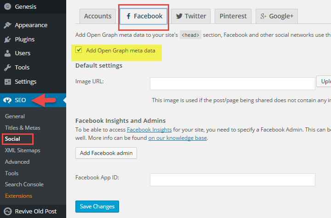Image resolution: width=331 pixels, height=218 pixels.
Task: Open the Google+ tab
Action: pos(277,16)
